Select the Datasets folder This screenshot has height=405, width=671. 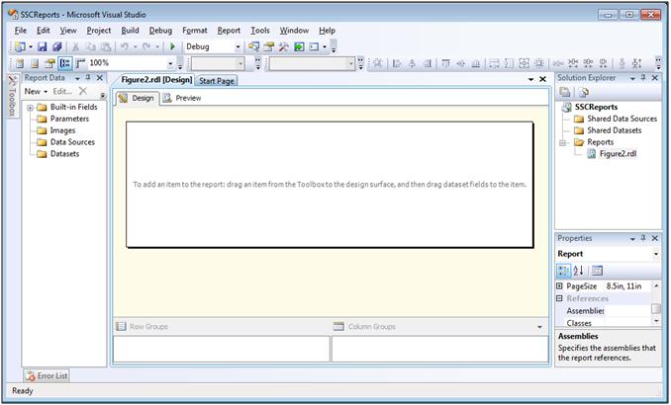click(64, 154)
